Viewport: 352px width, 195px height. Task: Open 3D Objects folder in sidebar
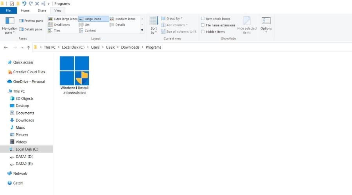point(22,99)
